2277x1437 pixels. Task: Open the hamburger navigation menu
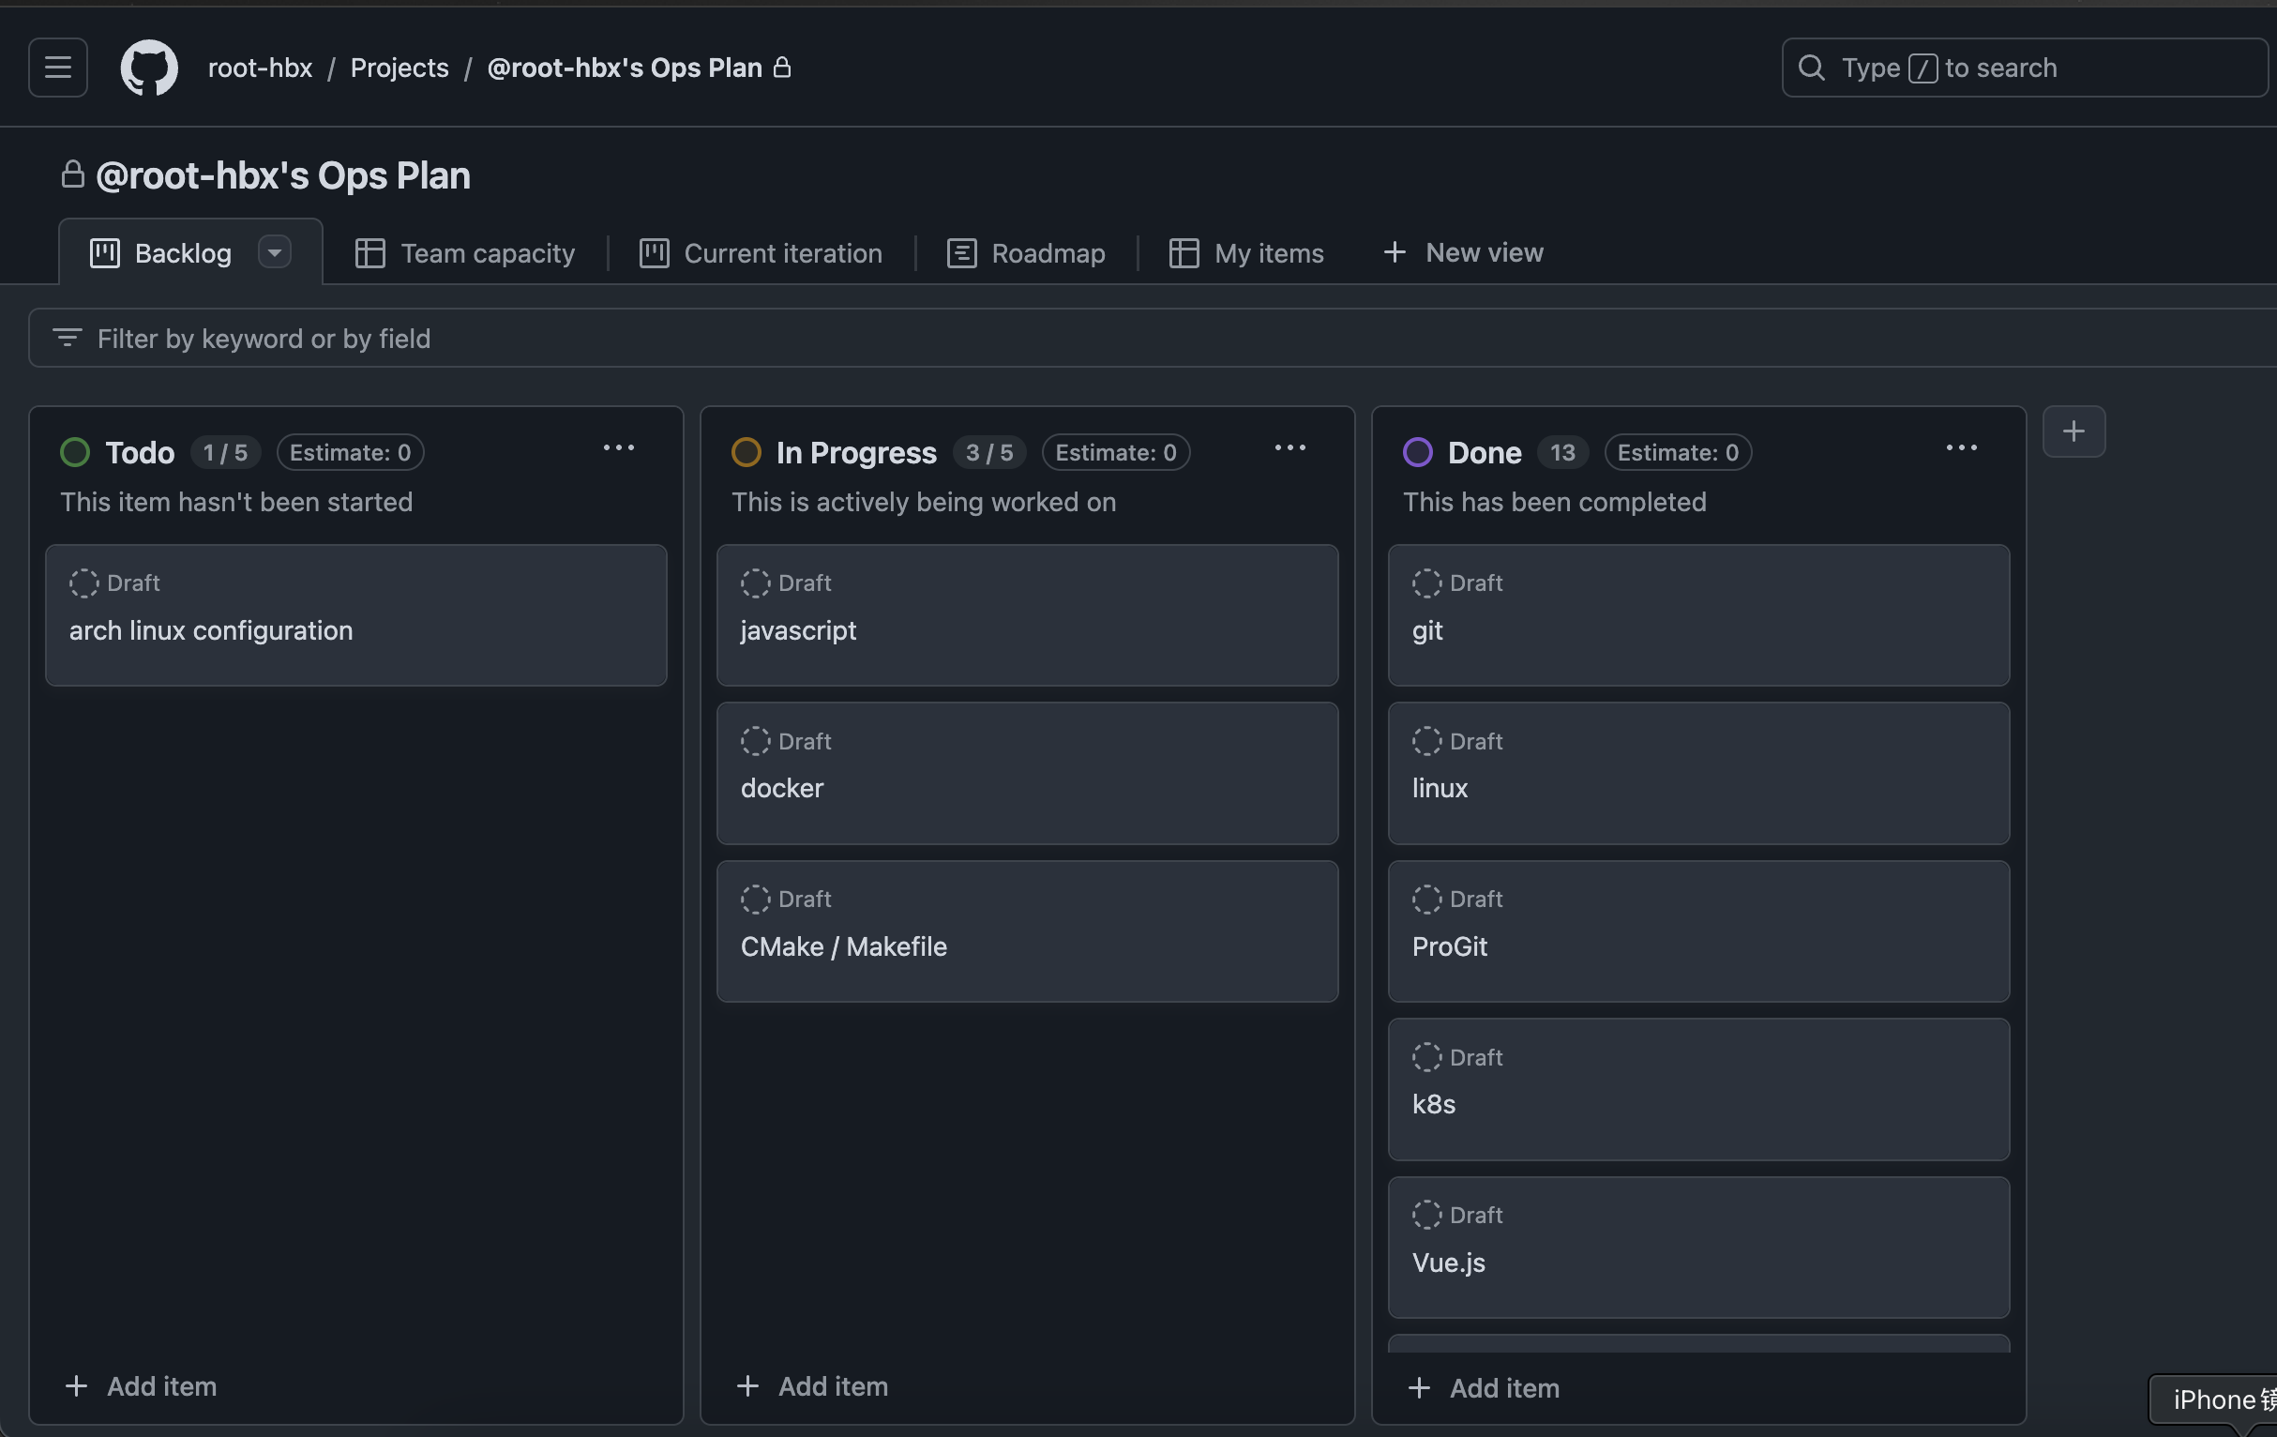[x=58, y=68]
